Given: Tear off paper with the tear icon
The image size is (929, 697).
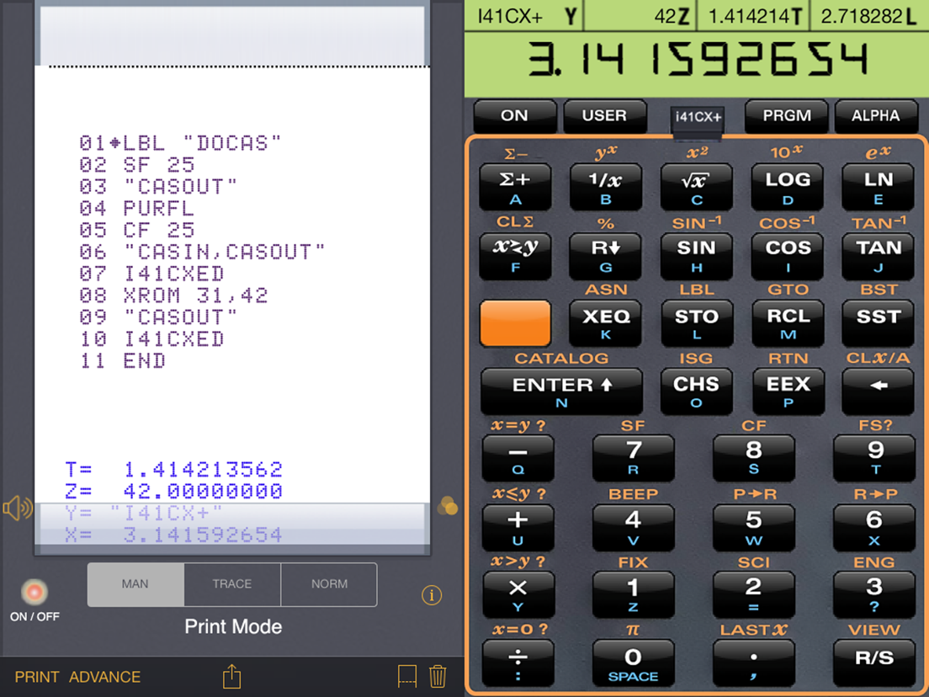Looking at the screenshot, I should [407, 676].
